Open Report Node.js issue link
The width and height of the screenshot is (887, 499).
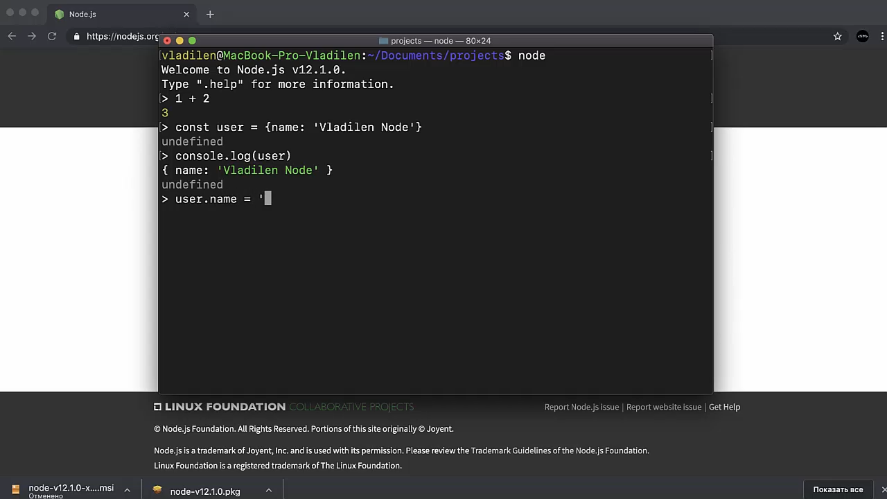click(x=581, y=407)
